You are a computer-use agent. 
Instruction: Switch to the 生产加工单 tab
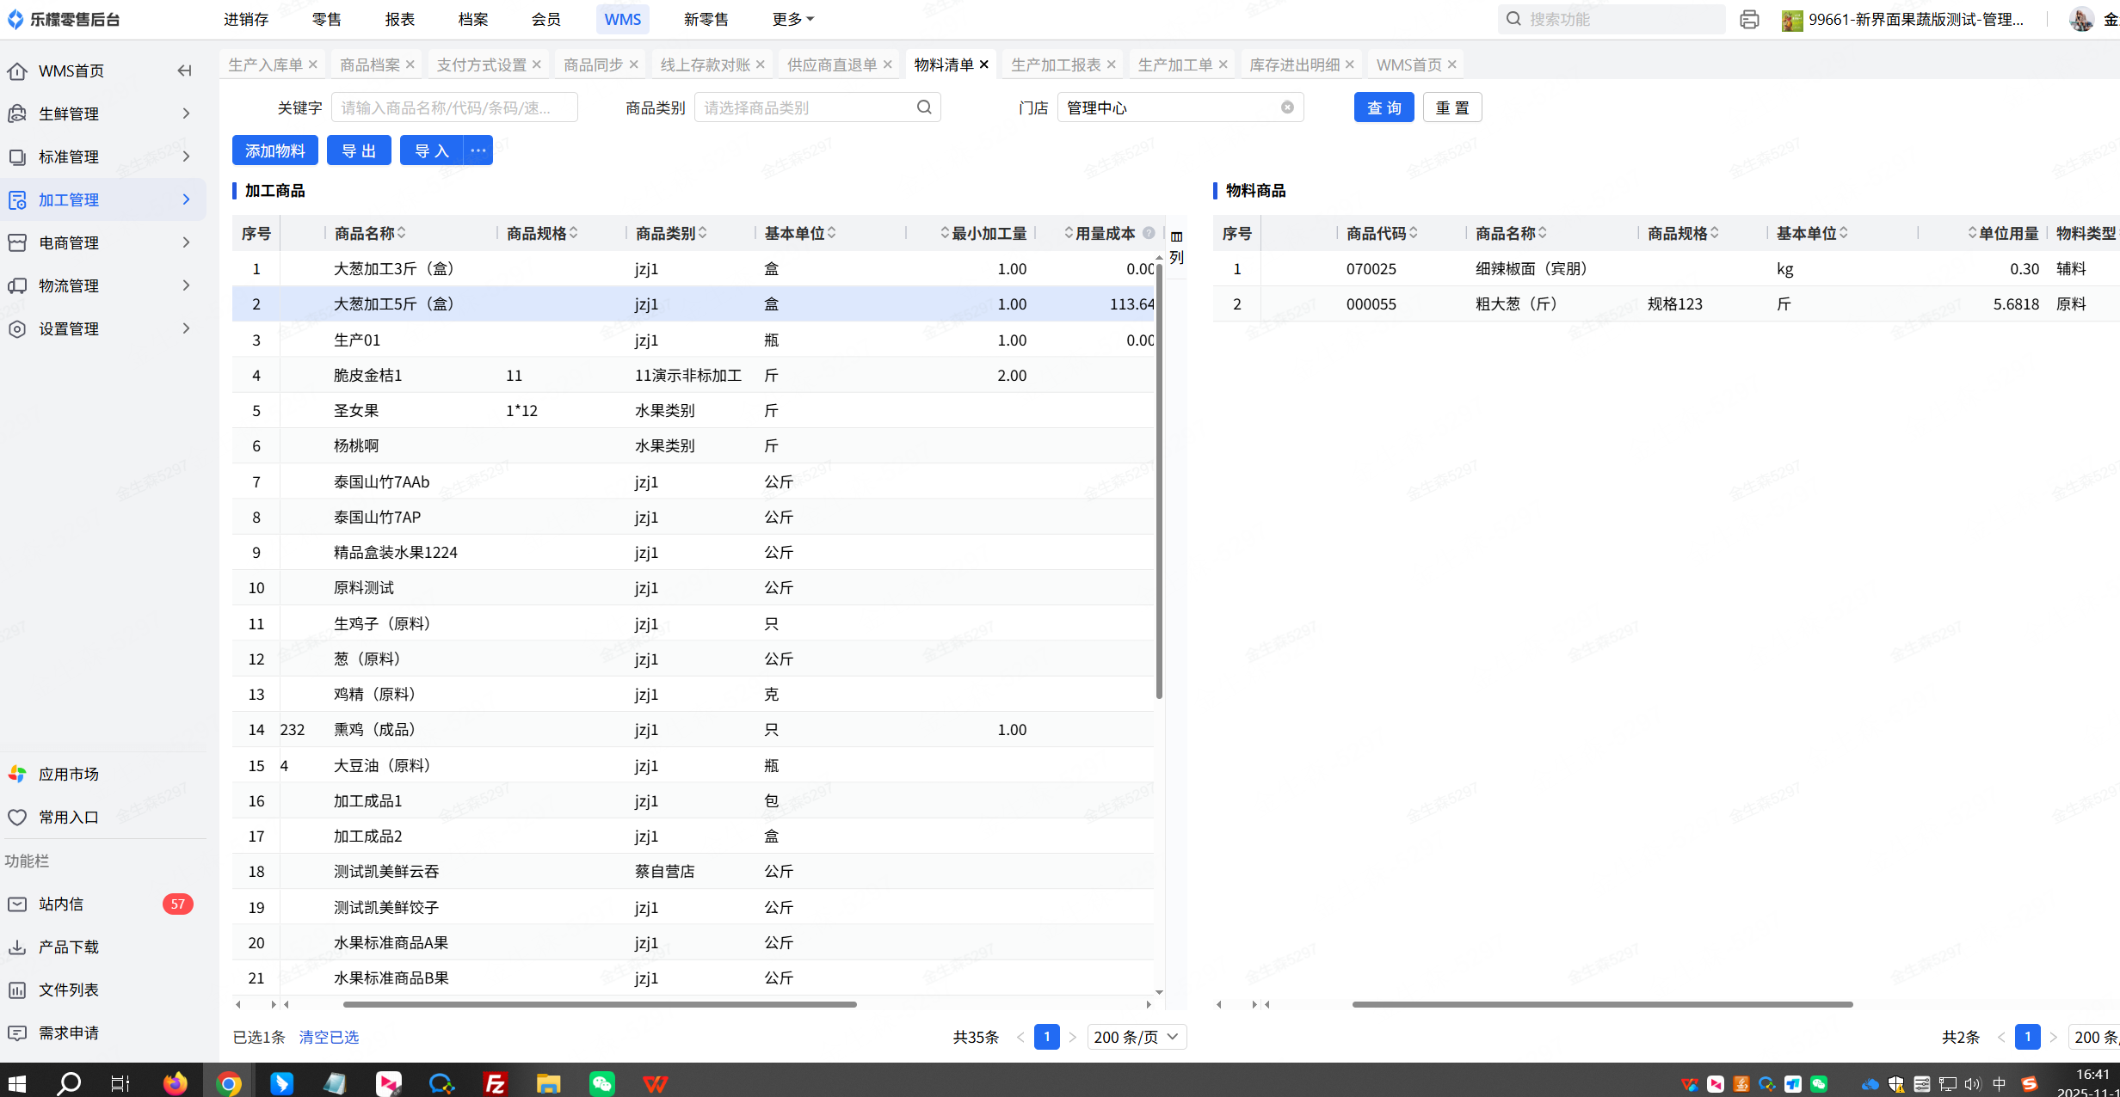pyautogui.click(x=1174, y=64)
